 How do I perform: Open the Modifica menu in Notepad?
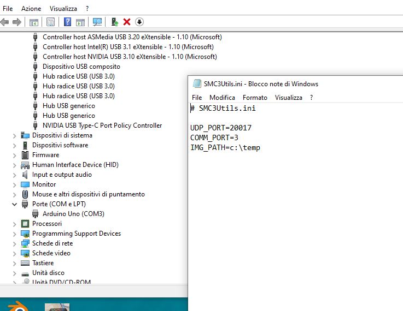click(222, 97)
